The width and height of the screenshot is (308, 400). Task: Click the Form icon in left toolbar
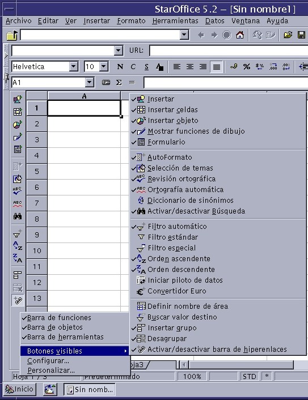coord(18,149)
